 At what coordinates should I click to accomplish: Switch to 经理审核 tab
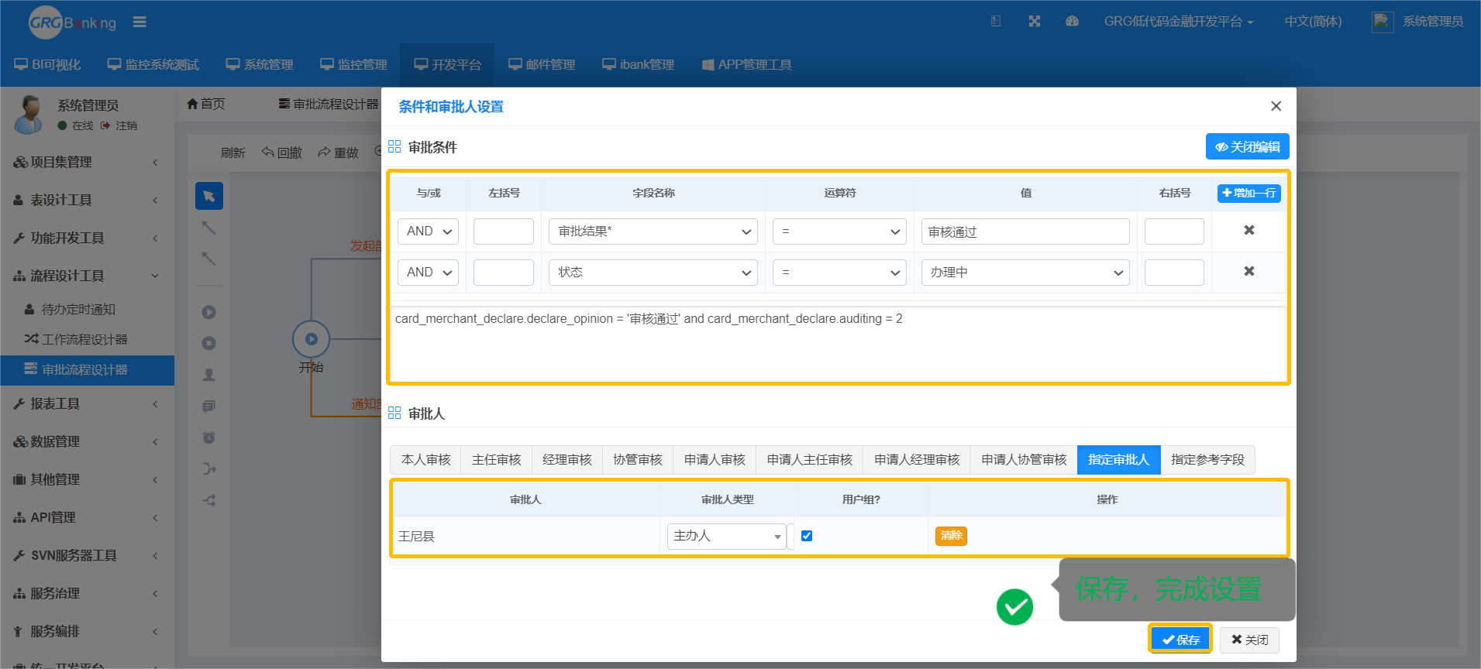click(567, 460)
